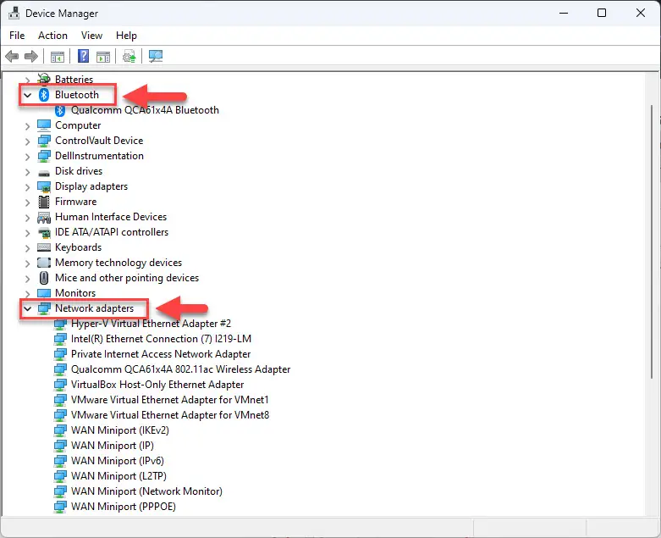Click the vertical scrollbar thumb
The image size is (661, 538).
click(653, 242)
